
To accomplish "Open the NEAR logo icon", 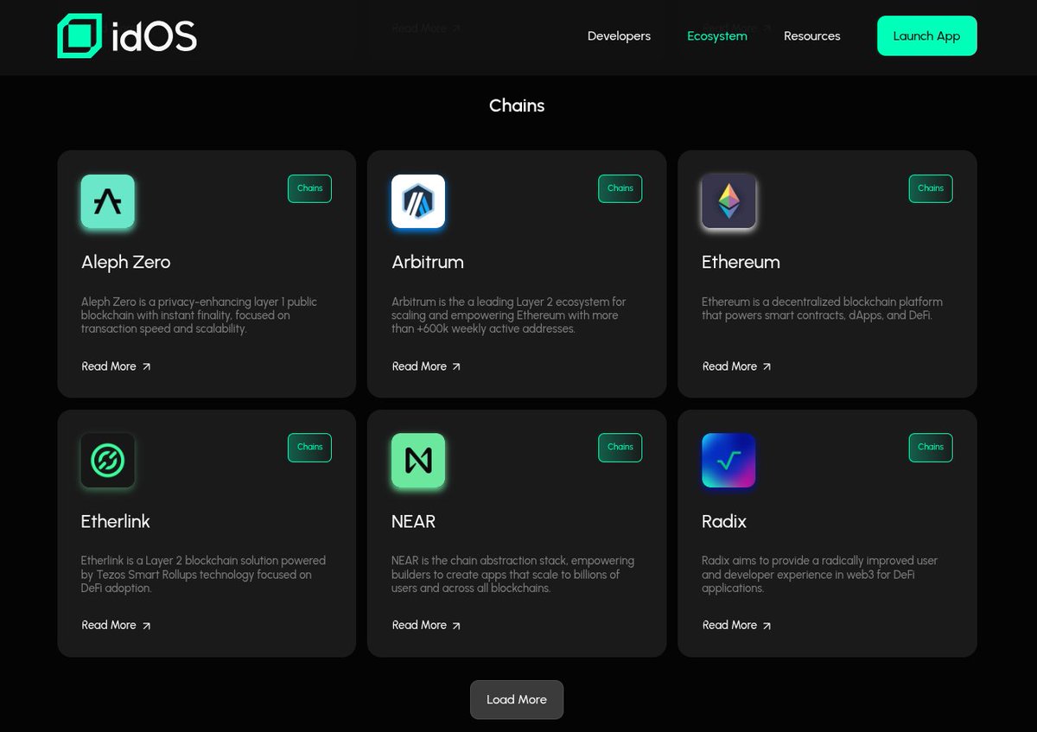I will coord(418,461).
